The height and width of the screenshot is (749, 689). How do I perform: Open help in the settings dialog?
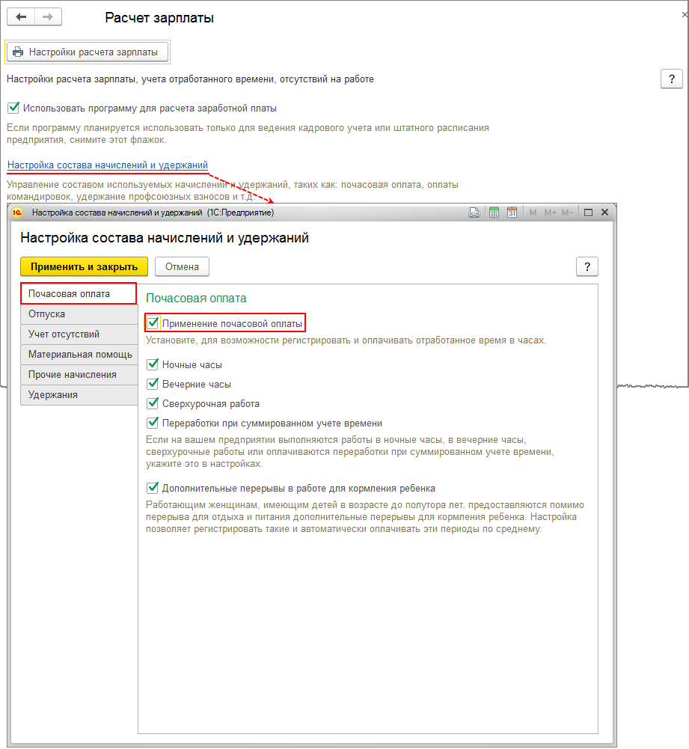587,266
